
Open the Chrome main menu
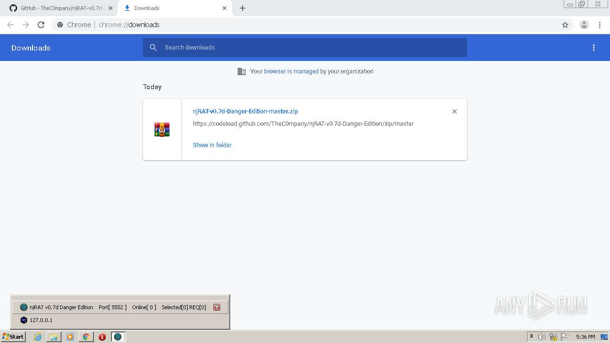tap(600, 25)
